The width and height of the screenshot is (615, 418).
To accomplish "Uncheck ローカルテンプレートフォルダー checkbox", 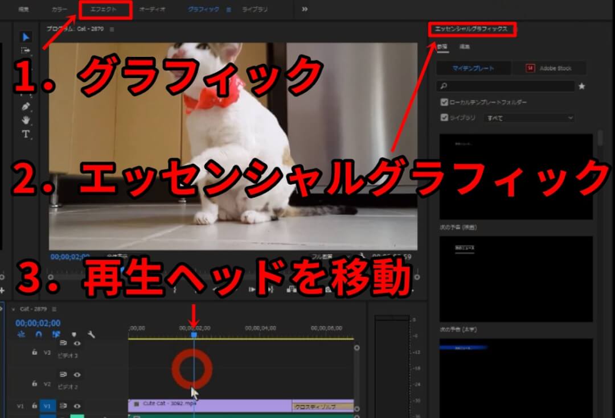I will coord(444,102).
